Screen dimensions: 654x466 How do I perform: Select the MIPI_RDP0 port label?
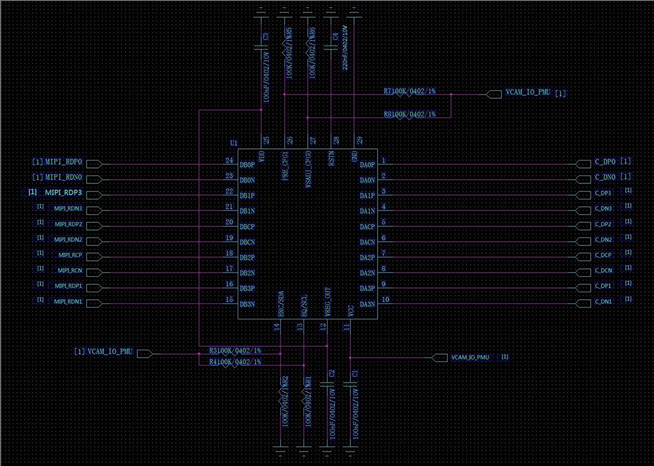64,162
